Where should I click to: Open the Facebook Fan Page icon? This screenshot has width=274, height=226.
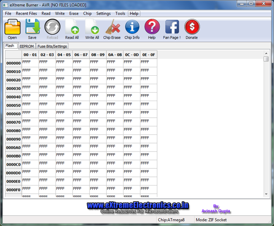point(172,27)
